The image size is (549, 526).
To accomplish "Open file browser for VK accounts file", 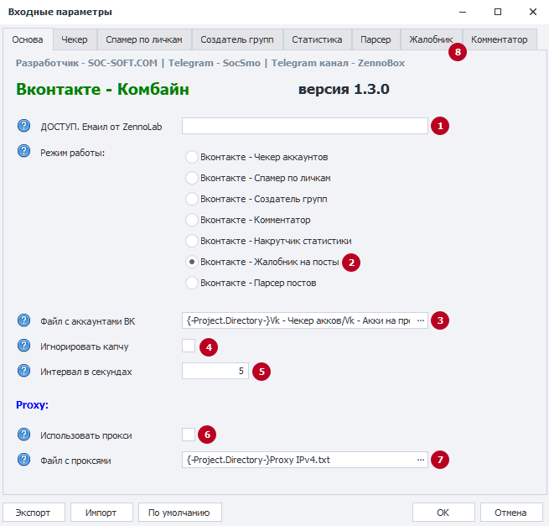I will (x=421, y=320).
